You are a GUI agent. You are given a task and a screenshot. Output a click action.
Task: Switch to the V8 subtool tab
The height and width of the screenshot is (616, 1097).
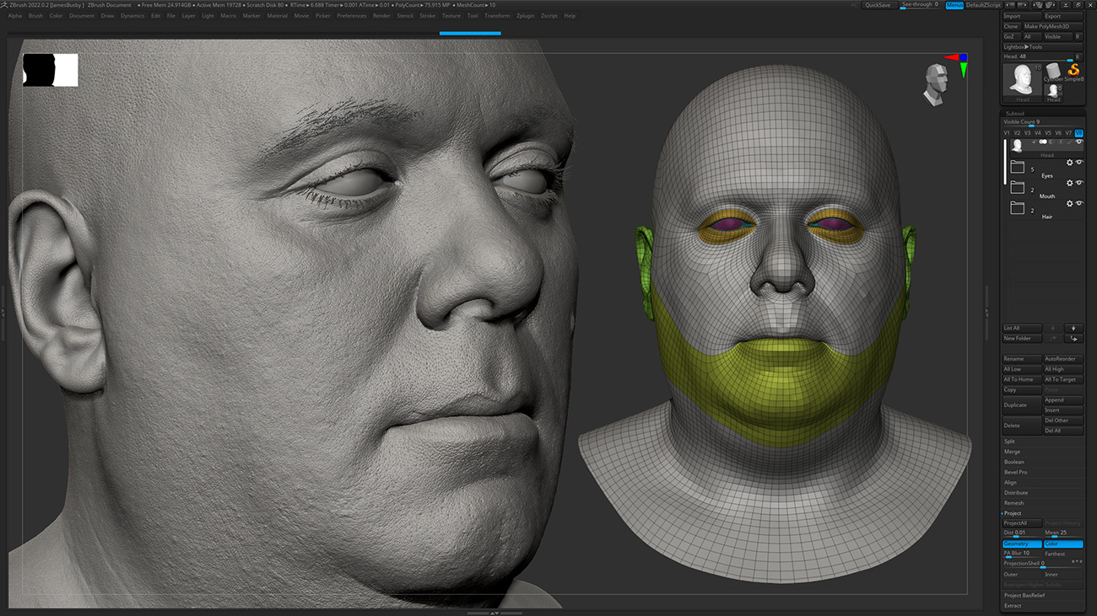[1078, 132]
